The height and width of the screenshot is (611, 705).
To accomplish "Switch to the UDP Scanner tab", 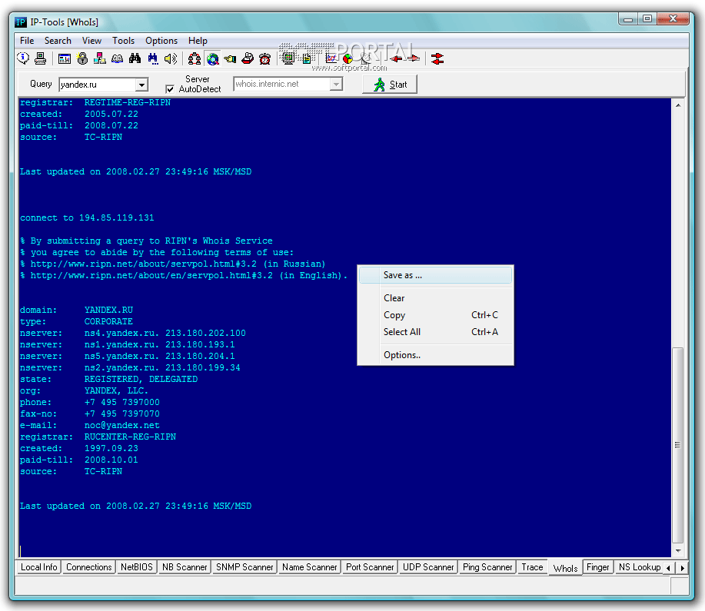I will (428, 567).
